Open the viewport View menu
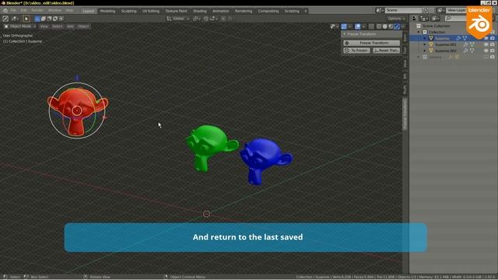This screenshot has height=280, width=498. (x=44, y=26)
